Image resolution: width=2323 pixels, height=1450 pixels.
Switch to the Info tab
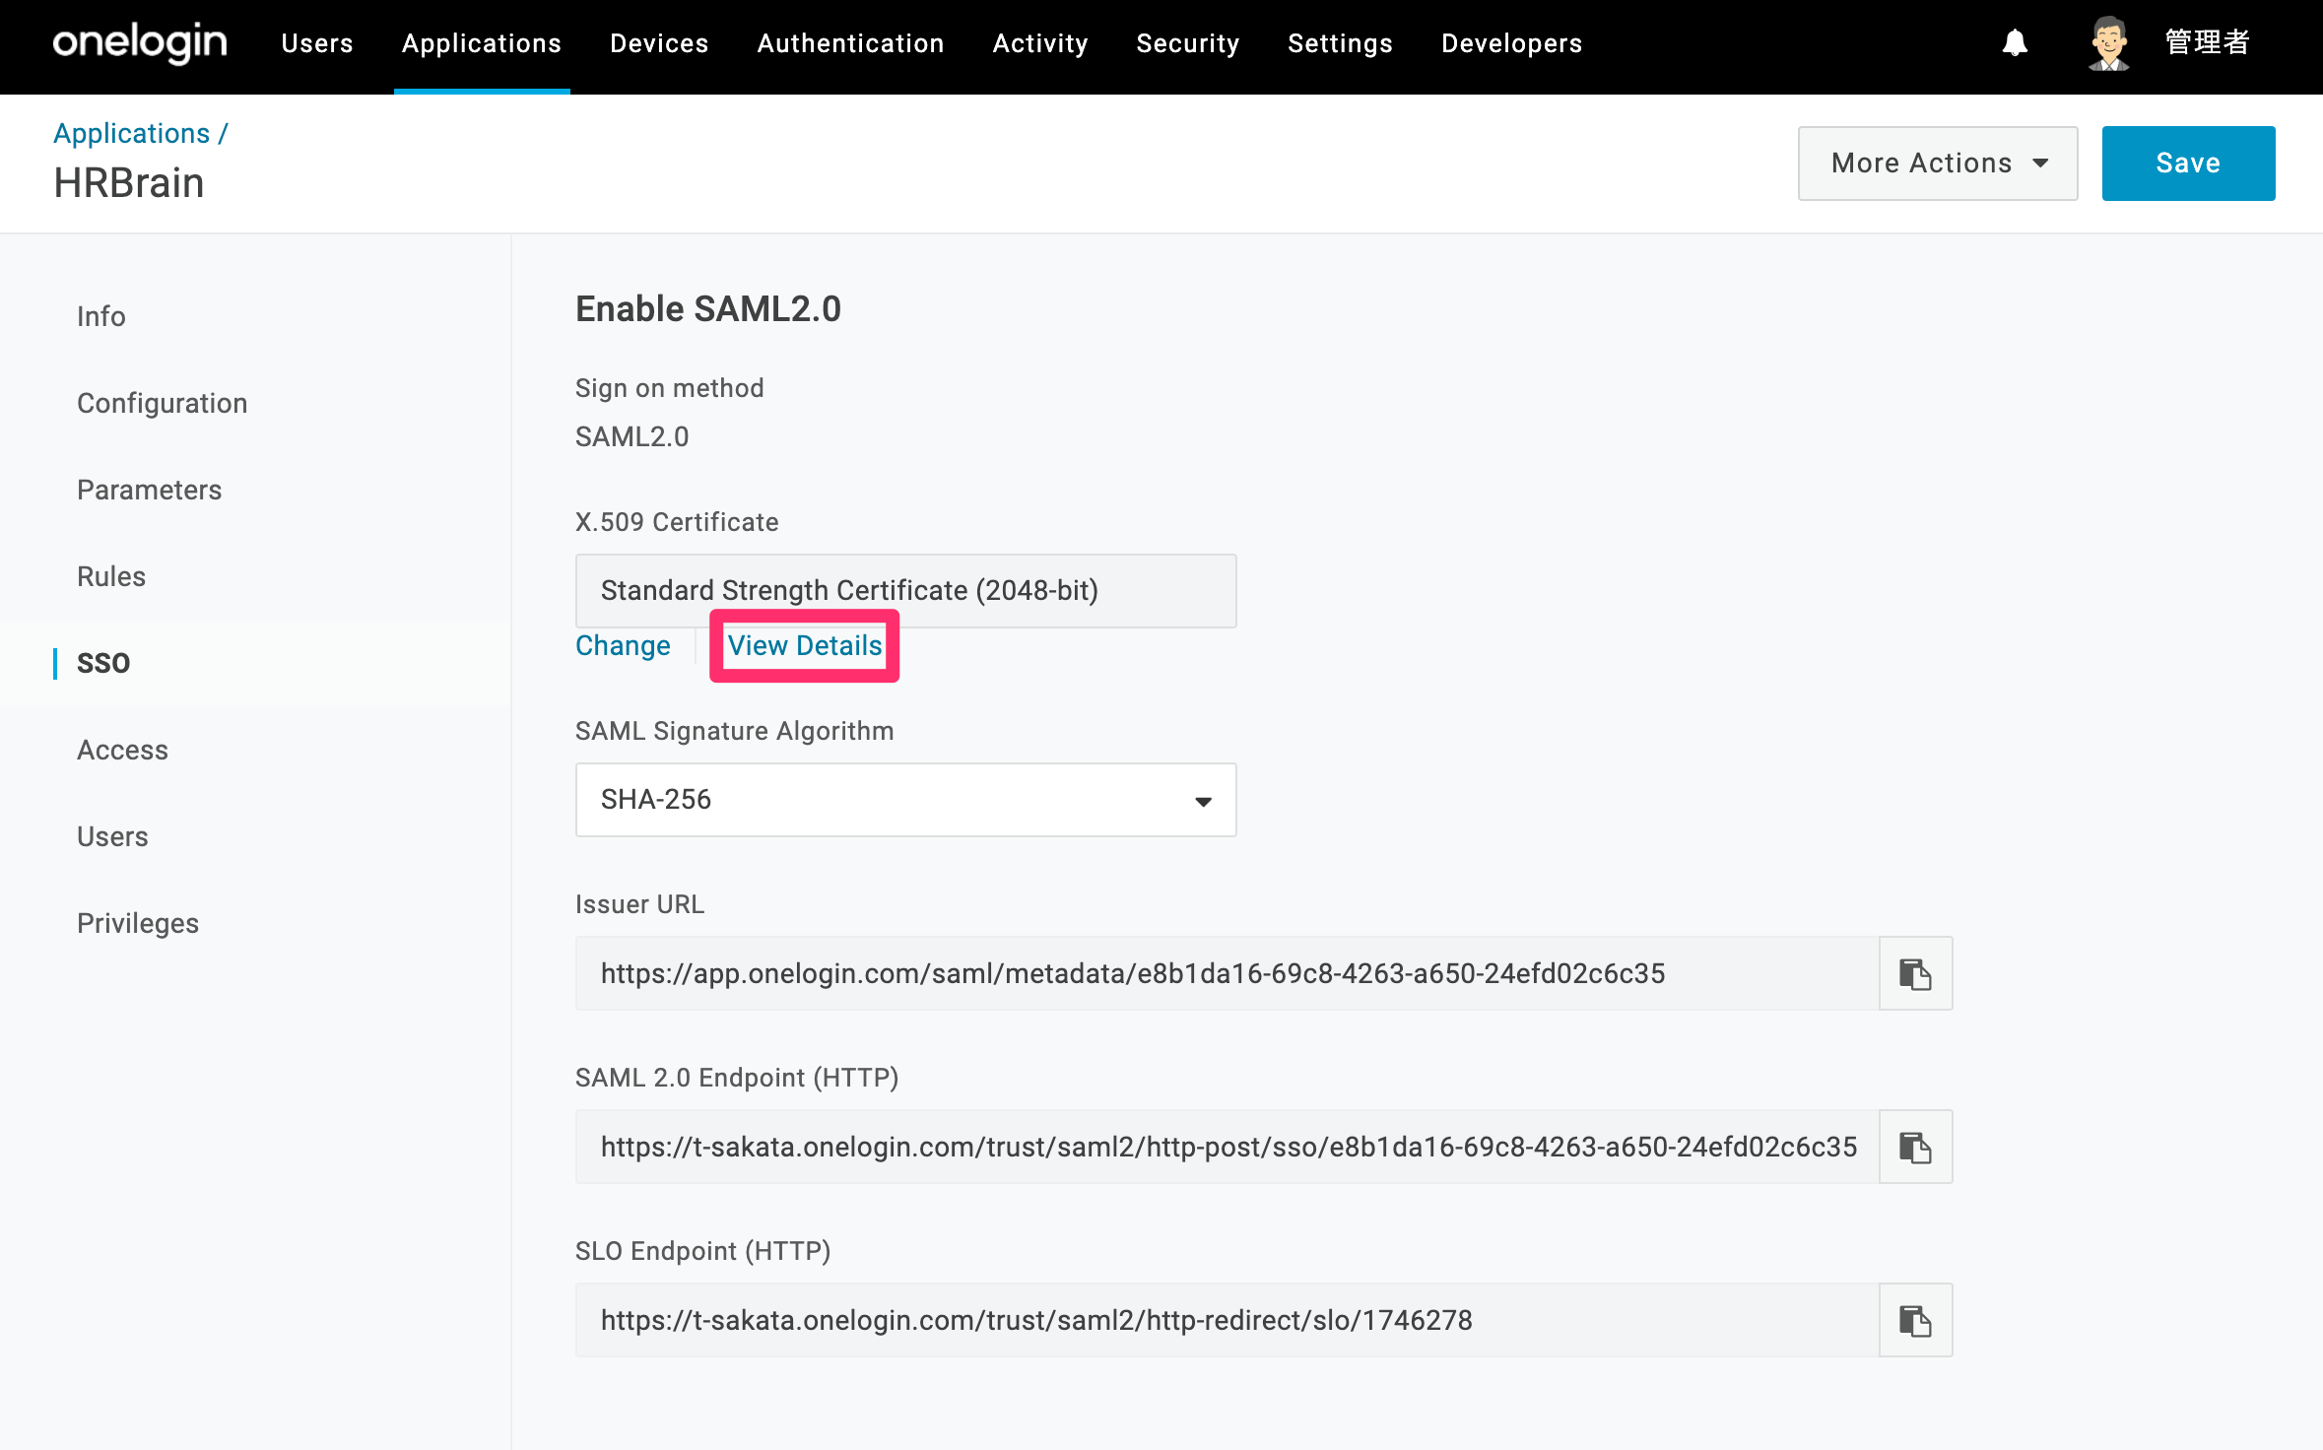pos(101,316)
